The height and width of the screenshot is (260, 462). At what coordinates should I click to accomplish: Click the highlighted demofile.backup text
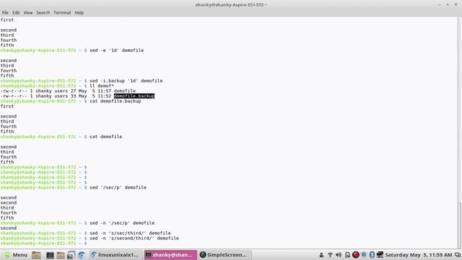point(134,96)
